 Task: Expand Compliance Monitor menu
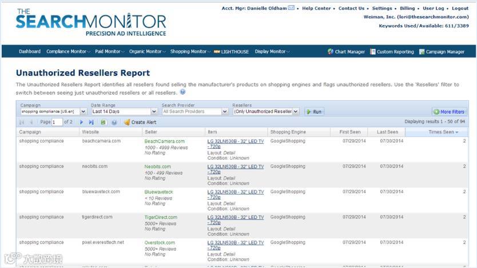point(68,51)
